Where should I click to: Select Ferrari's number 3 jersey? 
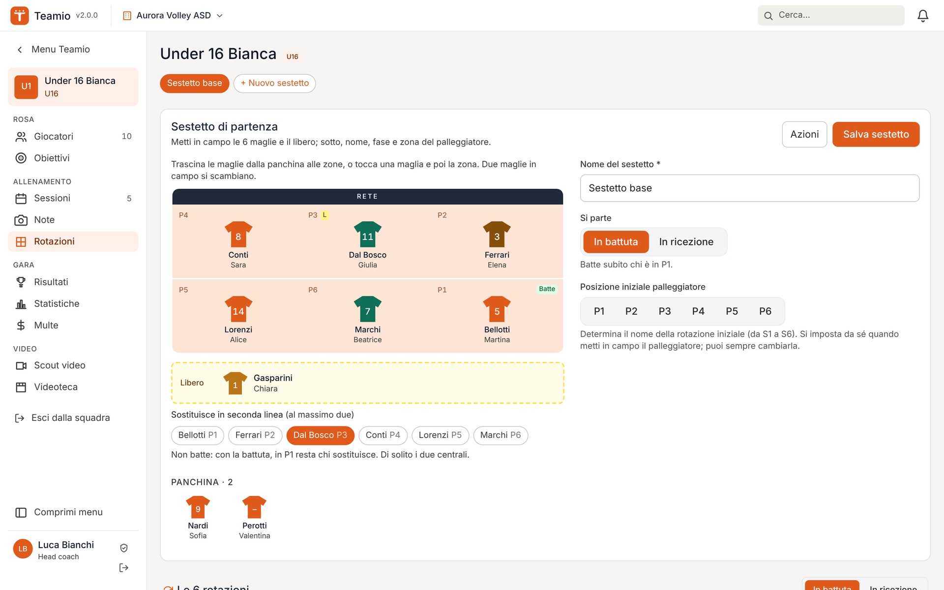pos(497,235)
